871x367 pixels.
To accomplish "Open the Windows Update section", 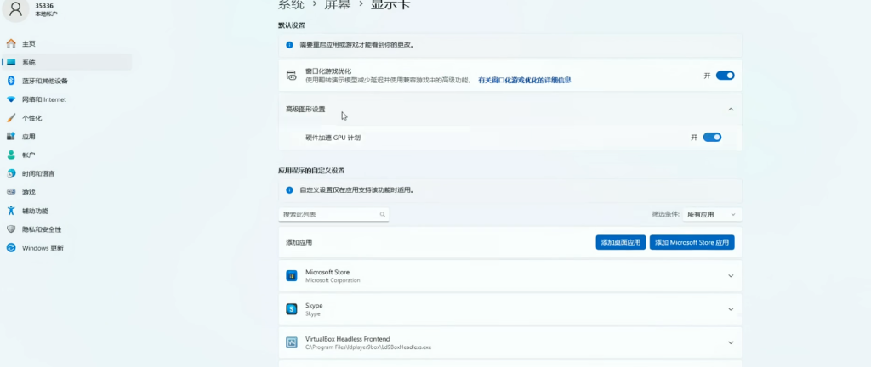I will [43, 248].
